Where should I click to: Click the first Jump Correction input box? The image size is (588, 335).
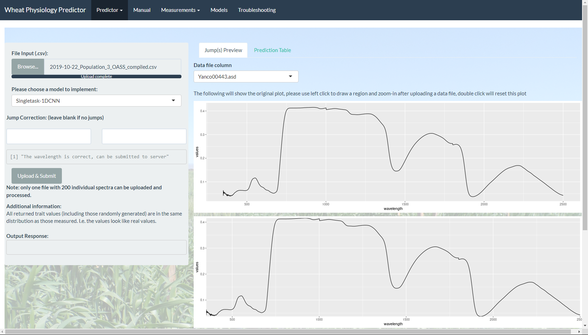(x=49, y=136)
